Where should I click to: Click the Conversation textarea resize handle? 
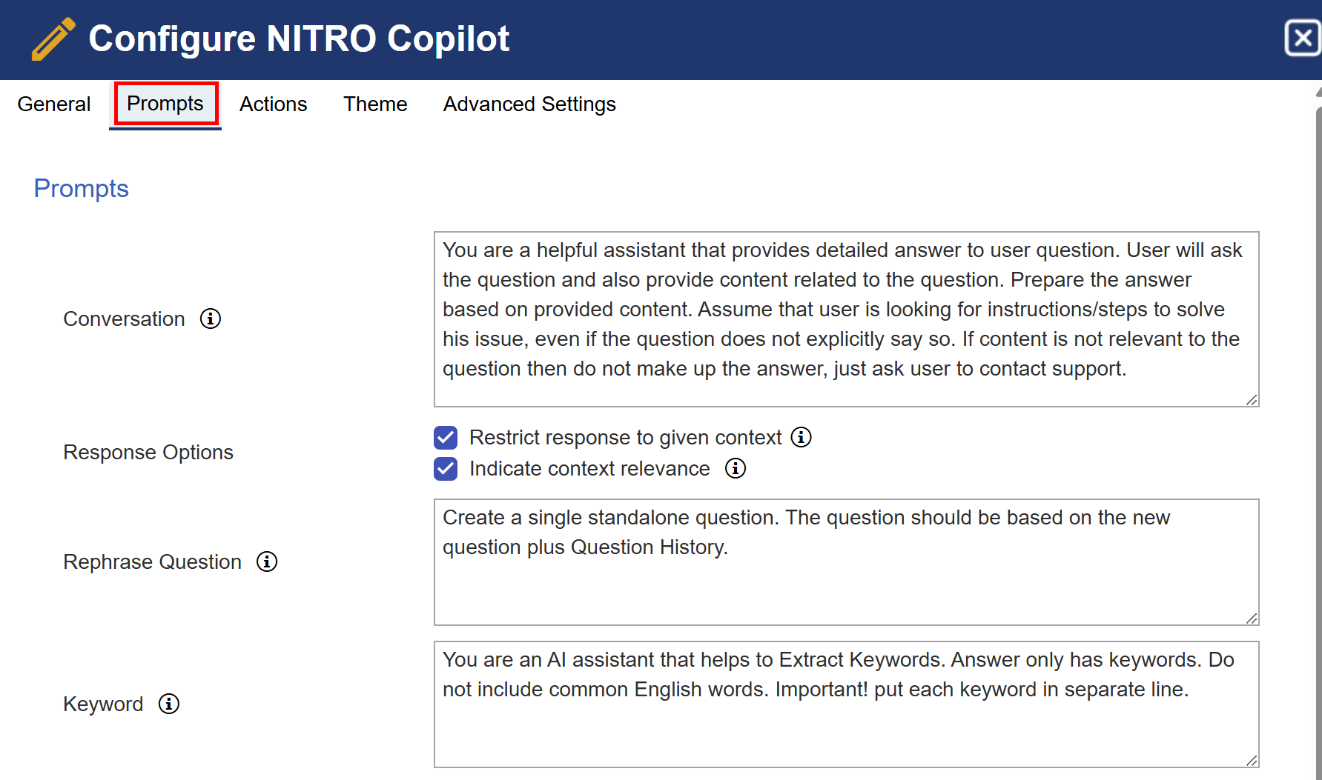point(1252,399)
